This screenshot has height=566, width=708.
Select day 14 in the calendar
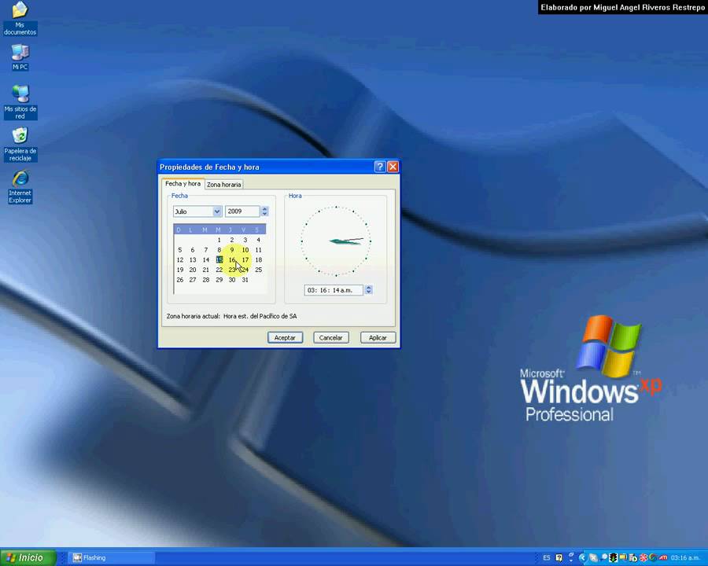[206, 259]
